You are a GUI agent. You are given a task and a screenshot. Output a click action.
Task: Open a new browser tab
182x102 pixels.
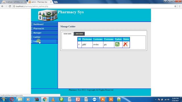pos(56,2)
